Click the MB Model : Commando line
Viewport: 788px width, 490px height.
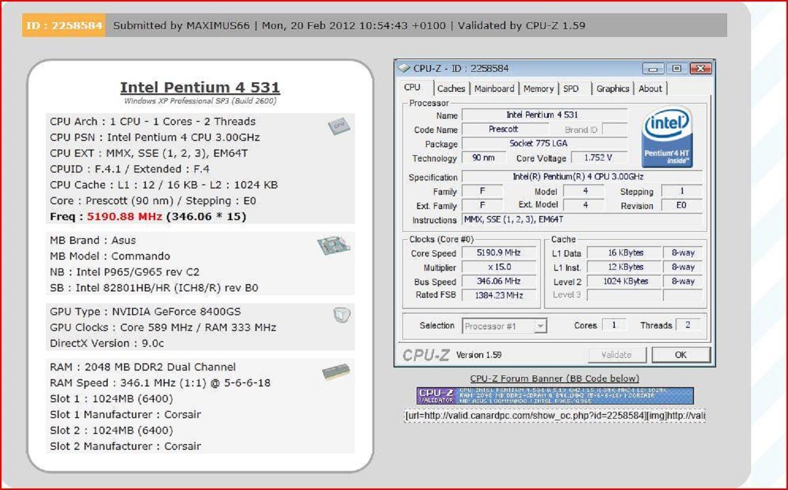tap(110, 256)
